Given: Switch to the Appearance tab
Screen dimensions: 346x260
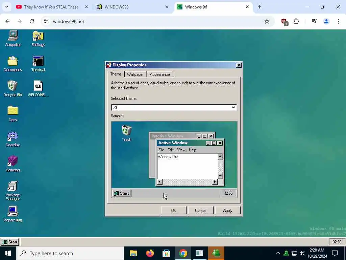Looking at the screenshot, I should [x=160, y=74].
